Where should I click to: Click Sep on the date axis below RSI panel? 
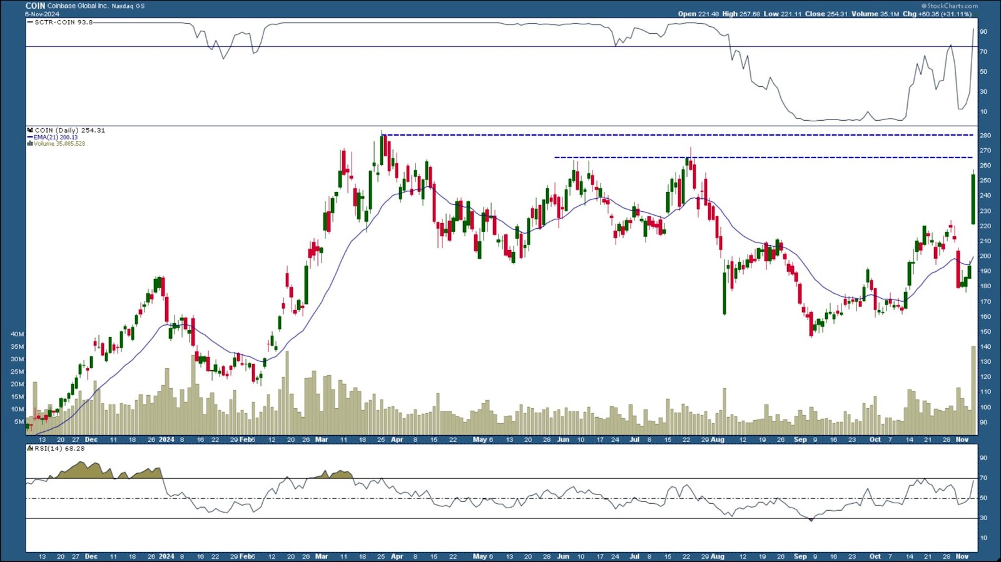point(800,556)
